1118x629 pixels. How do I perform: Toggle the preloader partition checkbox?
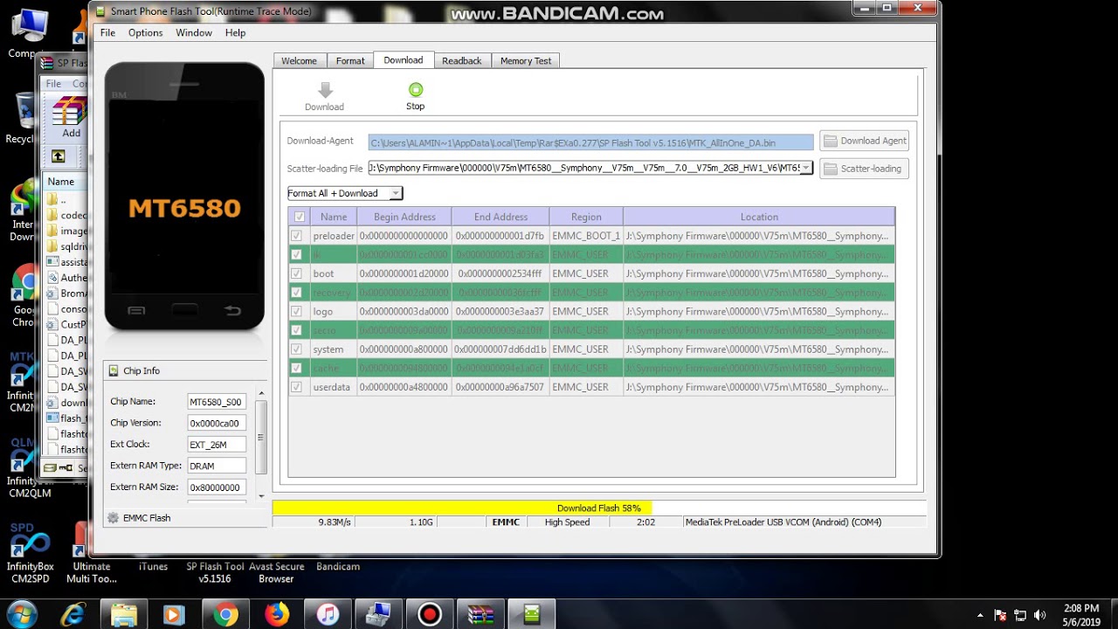point(297,236)
